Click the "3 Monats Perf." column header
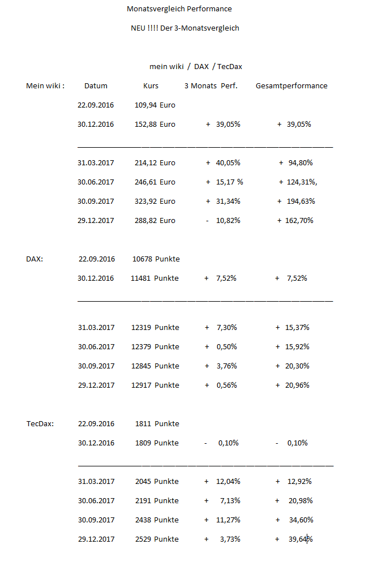The height and width of the screenshot is (583, 382). click(x=211, y=86)
